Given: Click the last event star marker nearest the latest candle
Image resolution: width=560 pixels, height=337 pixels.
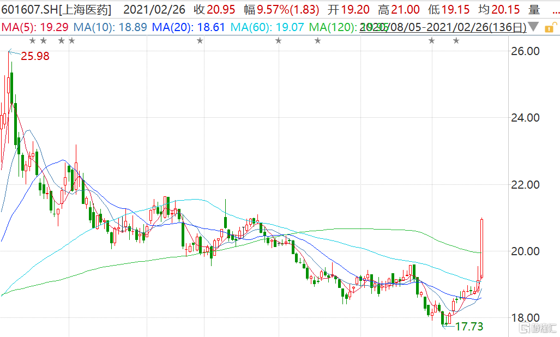Looking at the screenshot, I should coord(456,41).
